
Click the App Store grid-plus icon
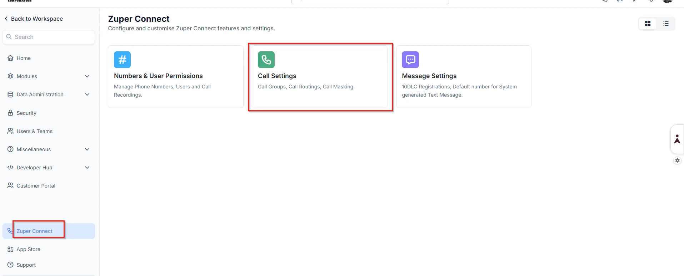coord(10,249)
